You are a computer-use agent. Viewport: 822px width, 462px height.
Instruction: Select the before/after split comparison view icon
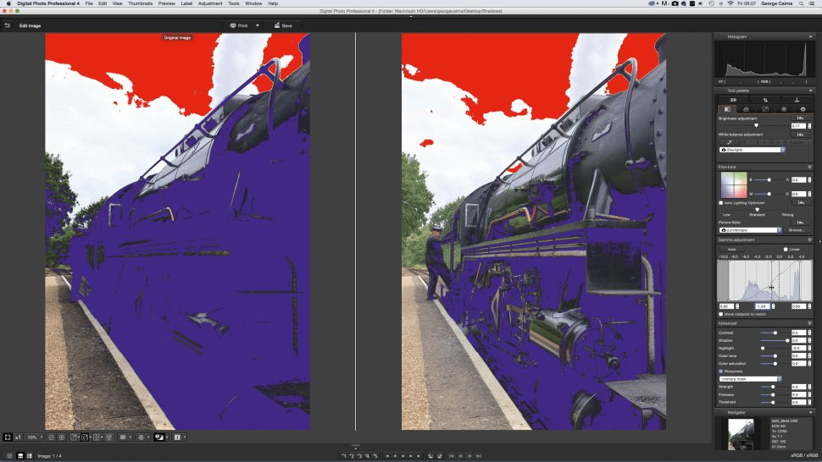click(85, 437)
